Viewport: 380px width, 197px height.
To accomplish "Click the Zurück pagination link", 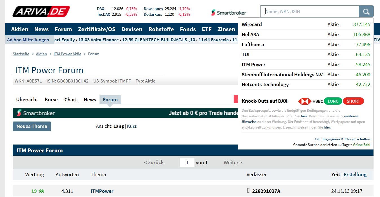I will [x=154, y=162].
